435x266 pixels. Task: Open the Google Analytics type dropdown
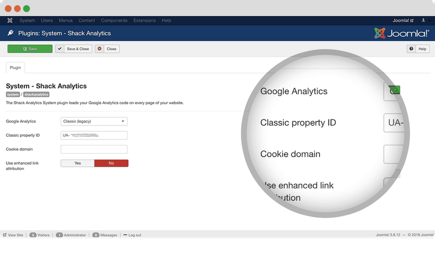94,121
